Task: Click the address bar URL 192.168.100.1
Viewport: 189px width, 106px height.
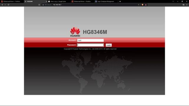Action: coord(57,5)
